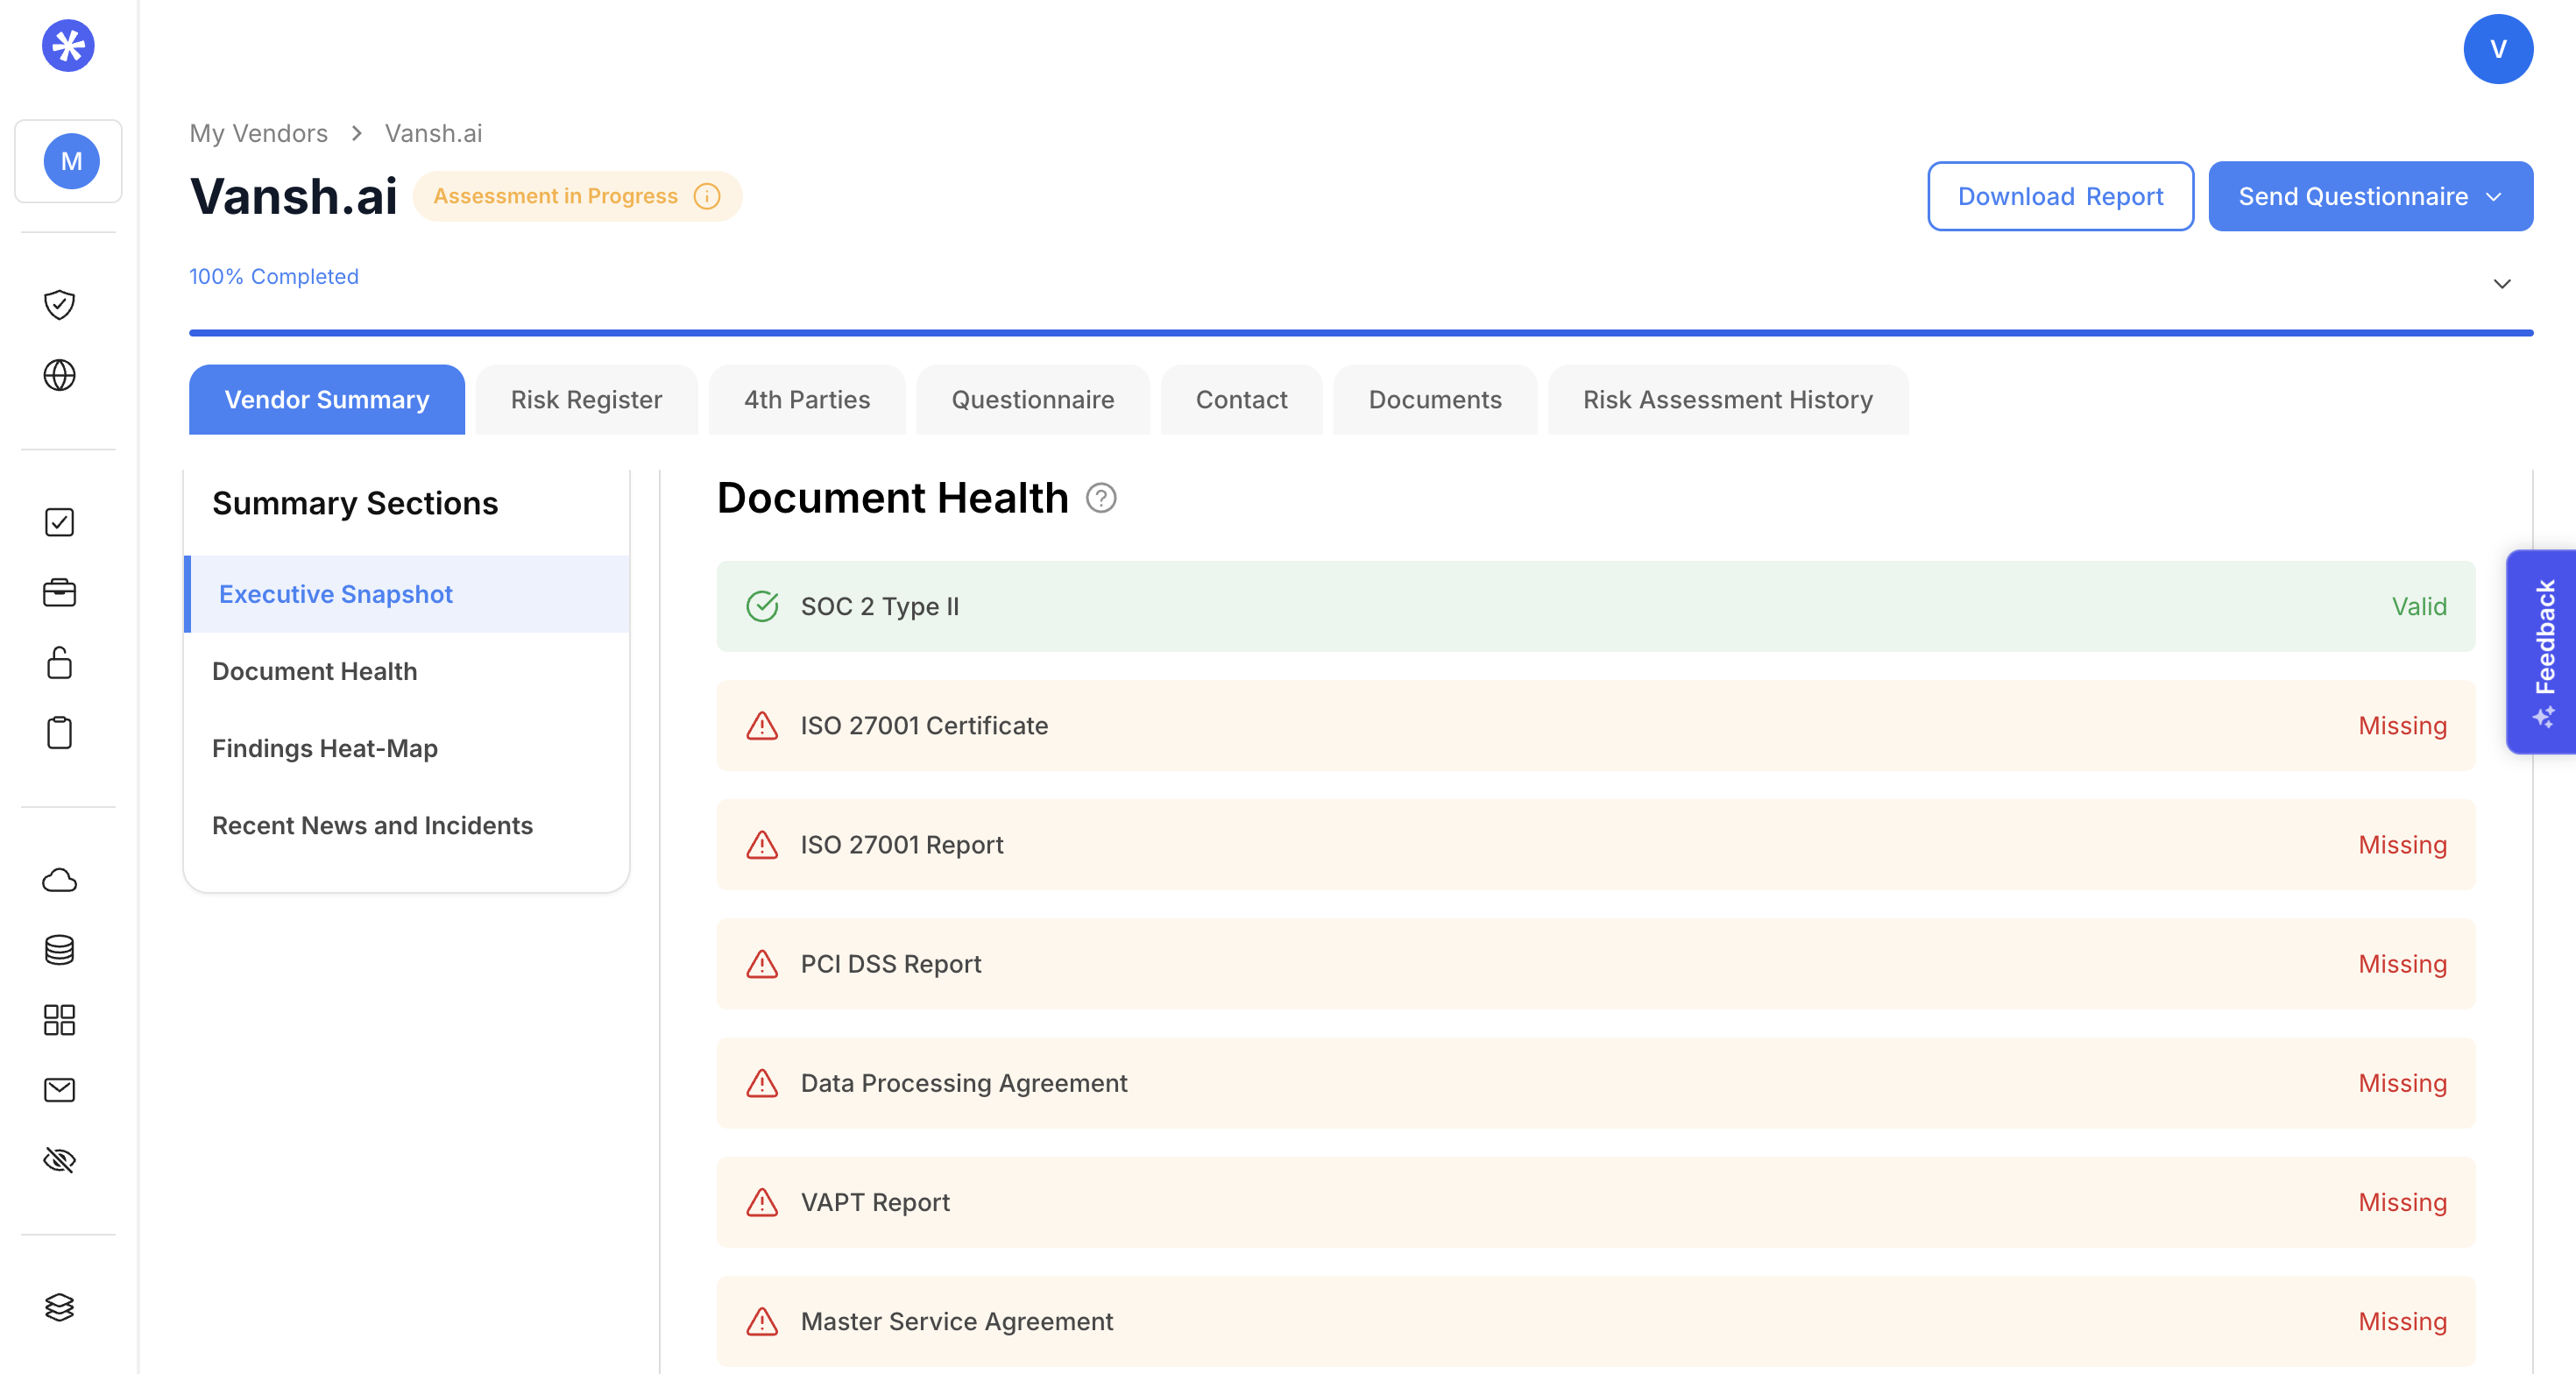Switch to the Risk Register tab
The image size is (2576, 1374).
[586, 400]
